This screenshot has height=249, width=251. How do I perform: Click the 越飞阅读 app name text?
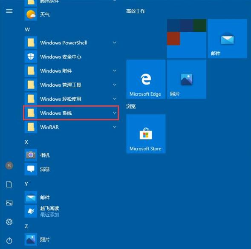pos(49,208)
